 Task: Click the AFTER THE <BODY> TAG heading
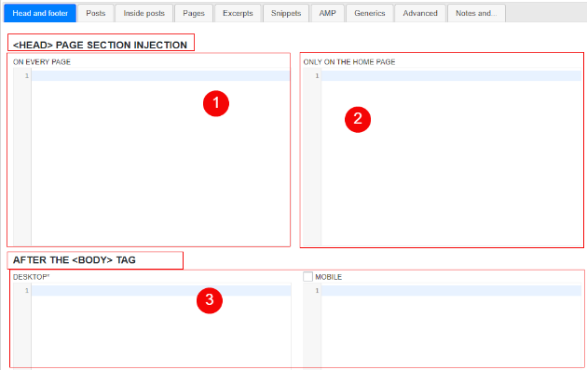(75, 260)
